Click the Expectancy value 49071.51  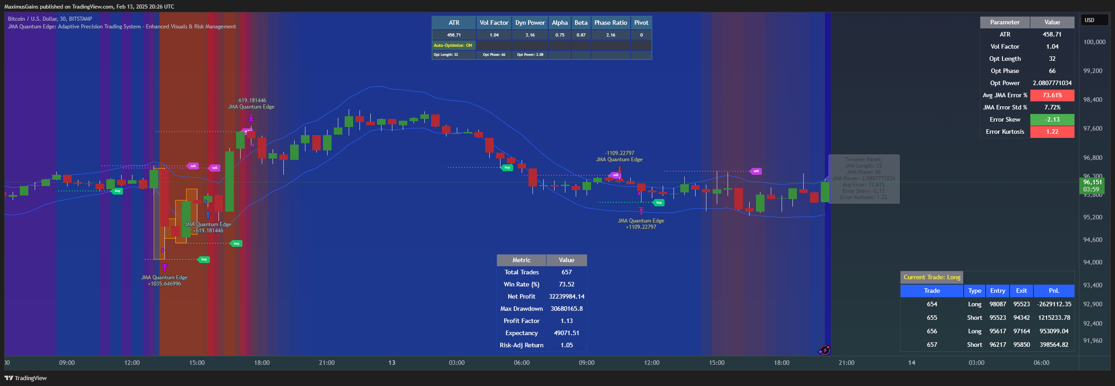tap(567, 333)
